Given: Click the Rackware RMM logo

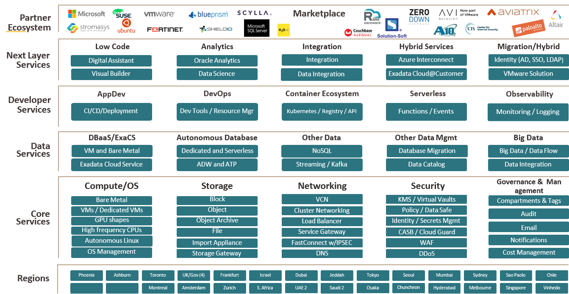Looking at the screenshot, I should click(x=372, y=17).
